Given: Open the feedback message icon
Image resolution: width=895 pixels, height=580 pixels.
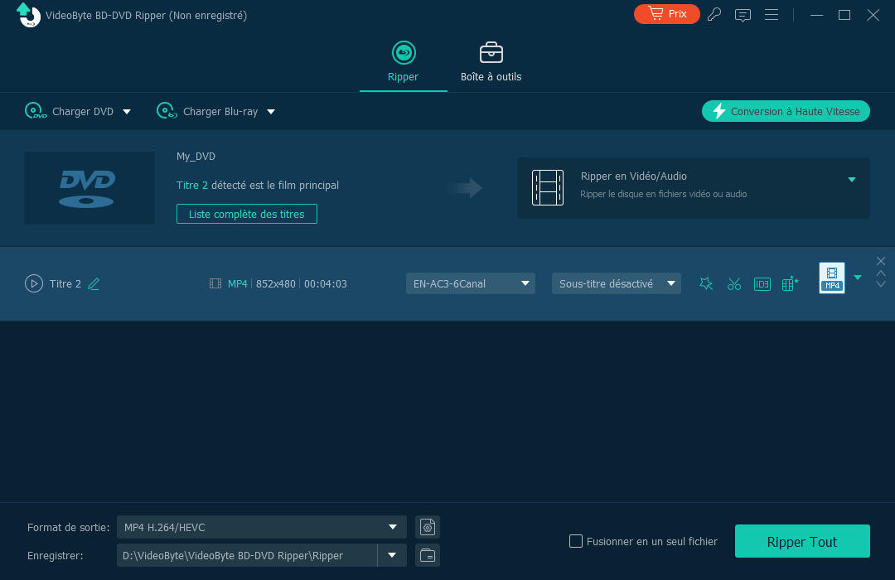Looking at the screenshot, I should [x=743, y=16].
